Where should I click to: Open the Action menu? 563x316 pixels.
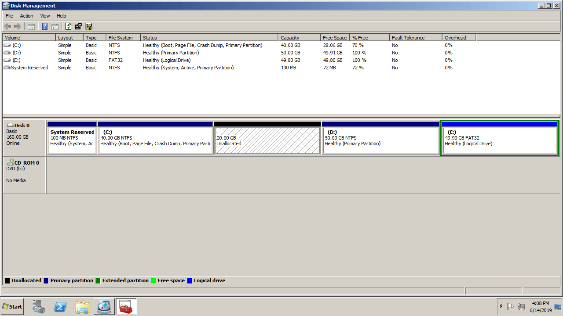click(26, 16)
